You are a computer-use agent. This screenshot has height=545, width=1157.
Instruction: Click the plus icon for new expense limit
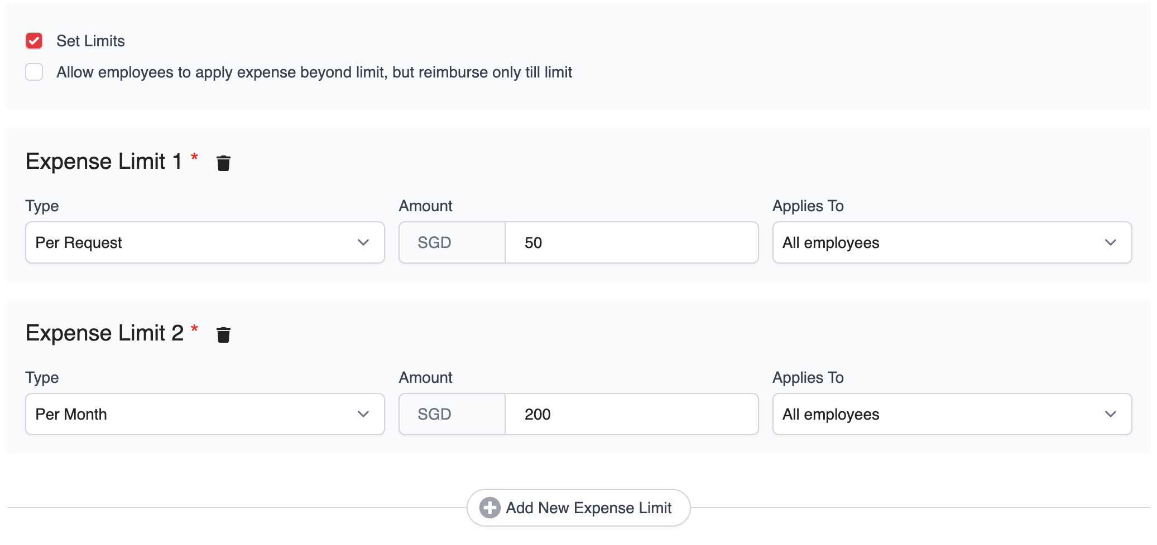pyautogui.click(x=489, y=508)
